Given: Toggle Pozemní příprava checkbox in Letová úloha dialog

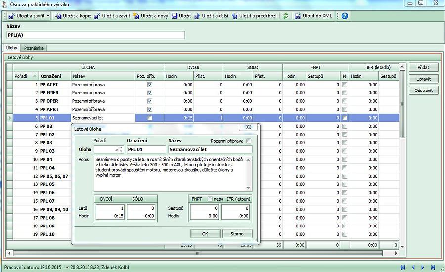Looking at the screenshot, I should [x=249, y=141].
